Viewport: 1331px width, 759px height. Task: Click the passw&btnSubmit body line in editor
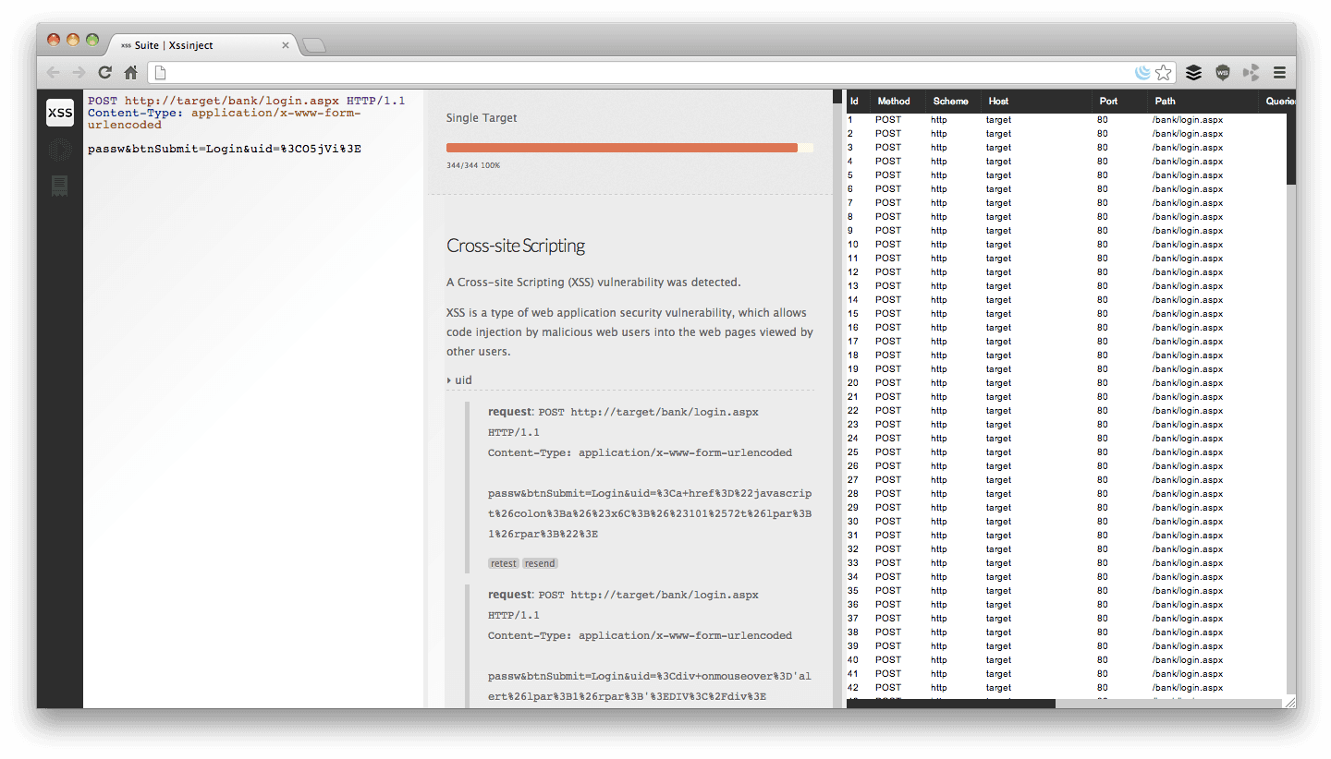coord(225,148)
